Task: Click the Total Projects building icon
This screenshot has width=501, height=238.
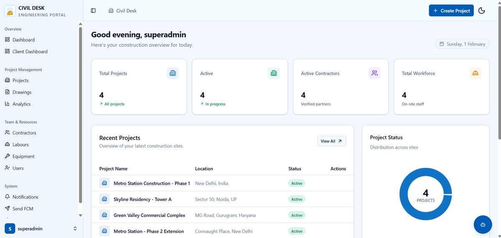Action: (173, 73)
